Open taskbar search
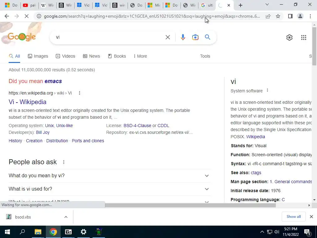 pos(22,232)
